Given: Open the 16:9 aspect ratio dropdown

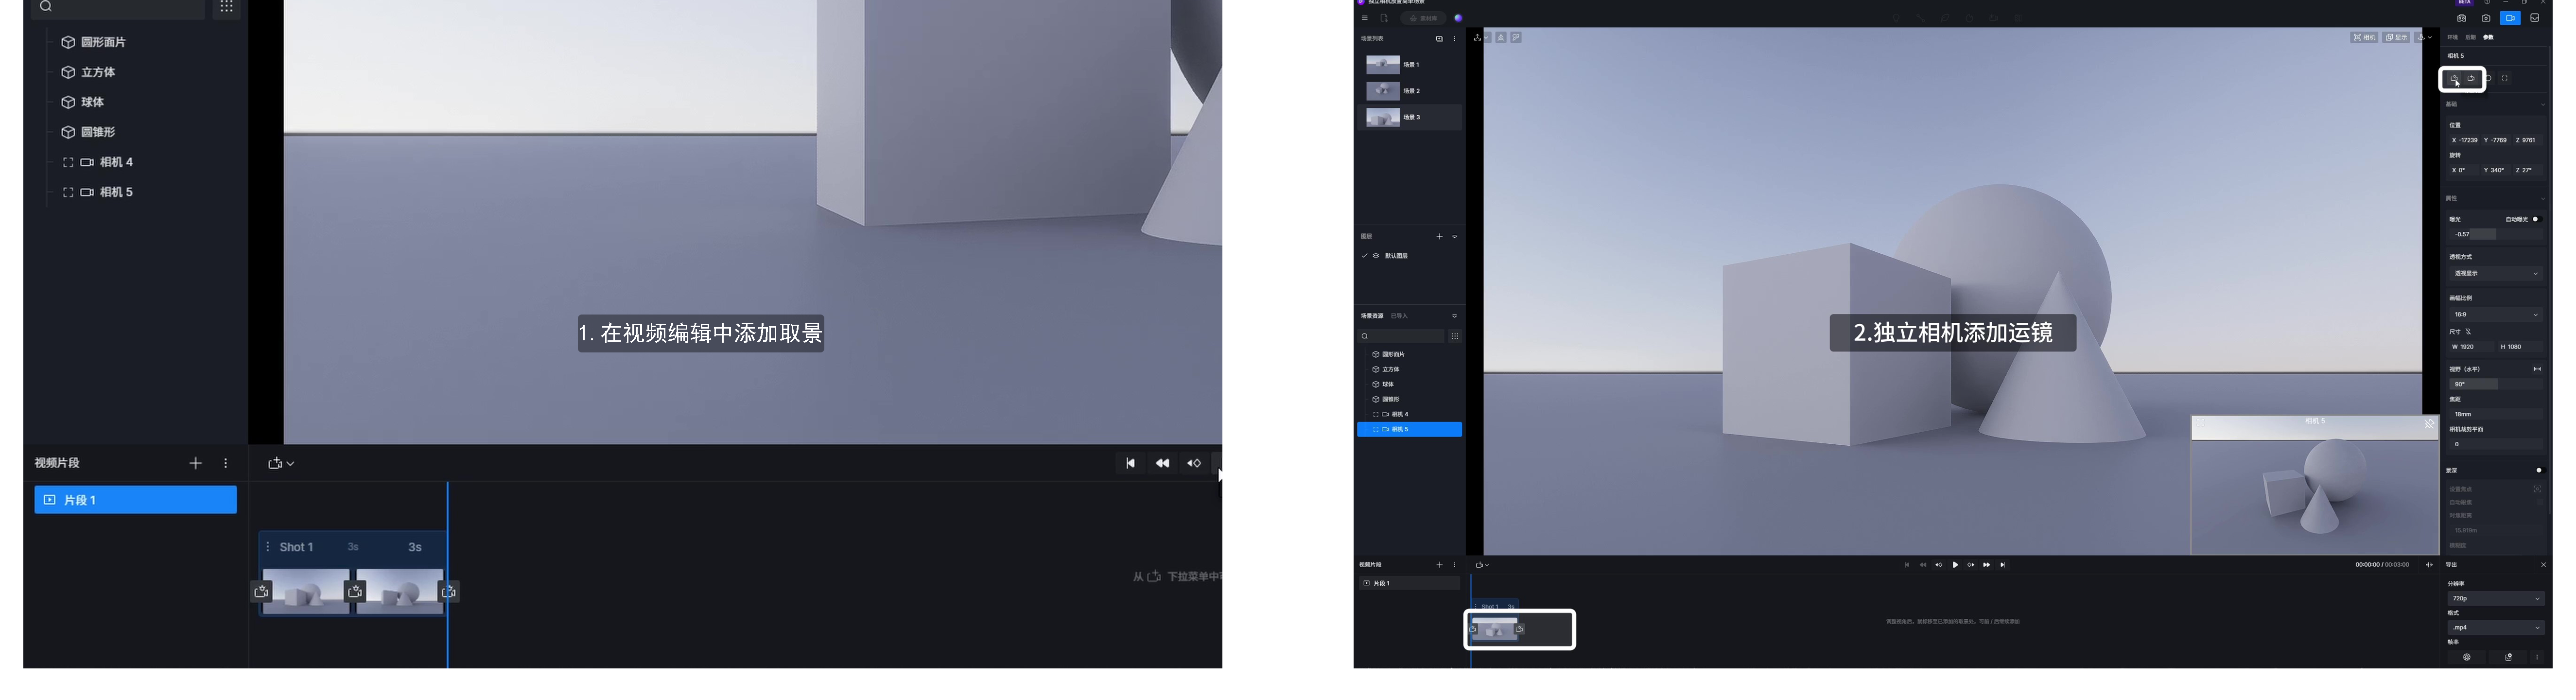Looking at the screenshot, I should pos(2495,315).
